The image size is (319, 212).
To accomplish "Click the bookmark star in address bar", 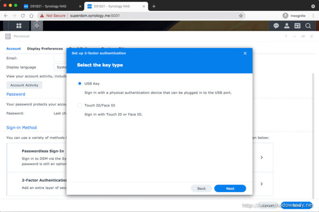I will (241, 16).
